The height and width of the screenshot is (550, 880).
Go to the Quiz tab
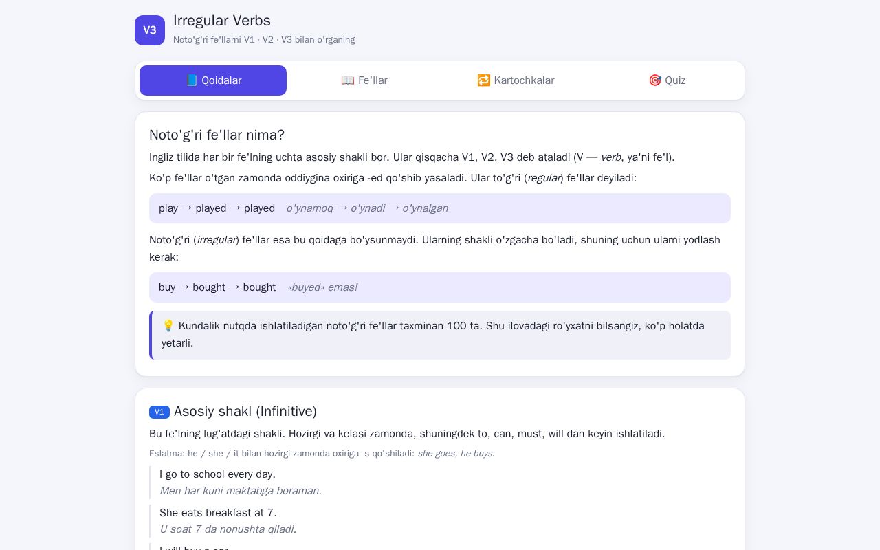667,80
